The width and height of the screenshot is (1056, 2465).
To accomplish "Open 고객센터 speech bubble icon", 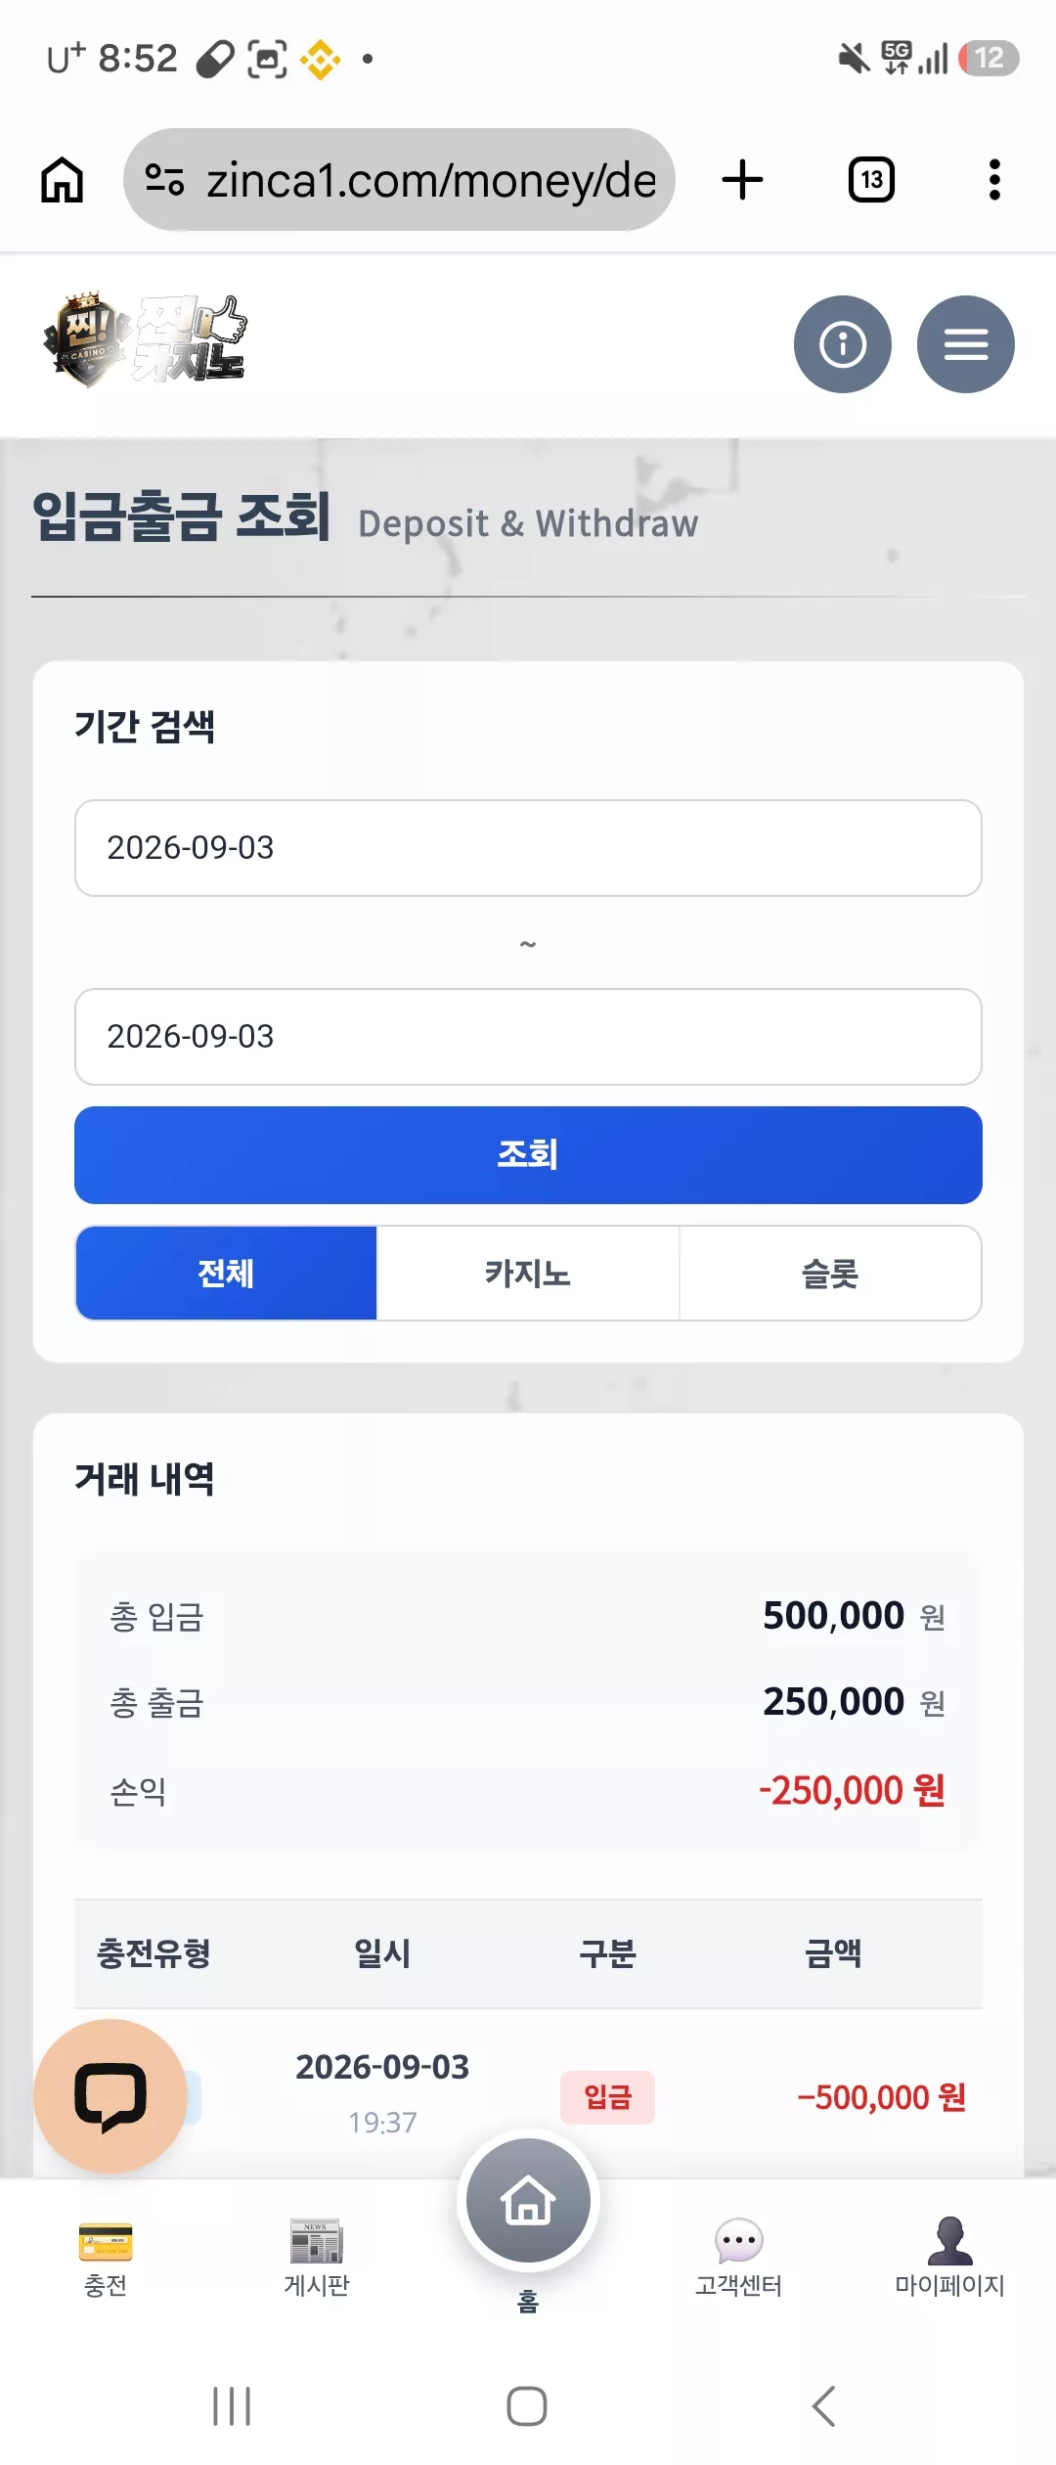I will tap(739, 2241).
